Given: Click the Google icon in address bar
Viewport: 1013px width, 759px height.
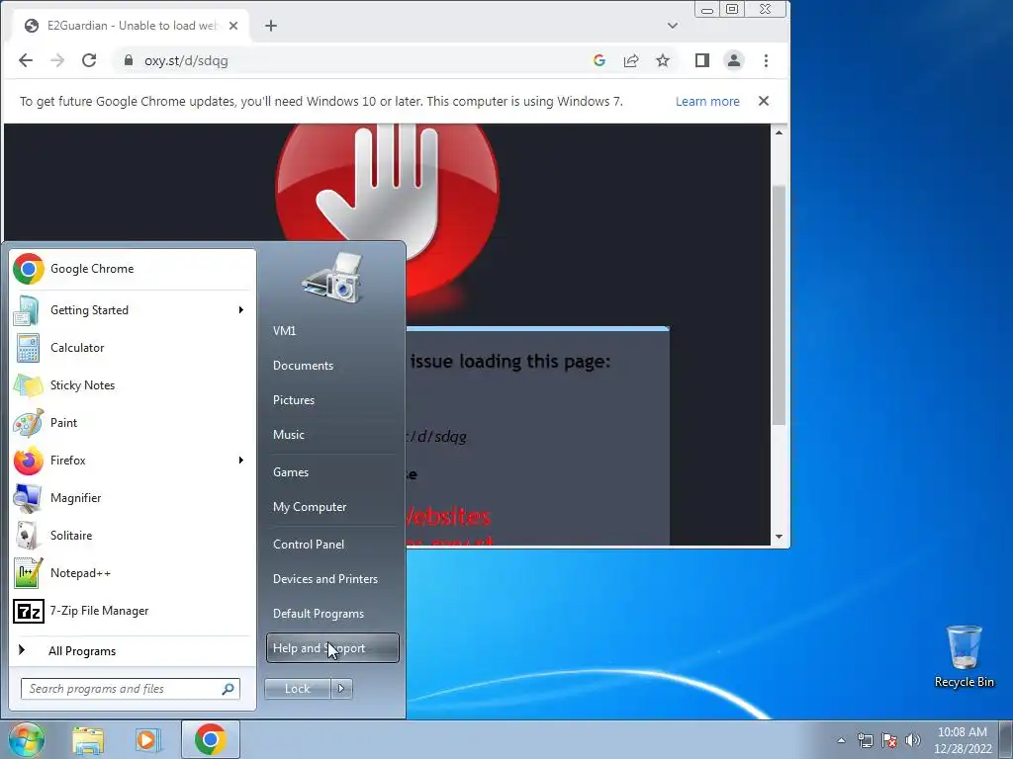Looking at the screenshot, I should pos(599,60).
